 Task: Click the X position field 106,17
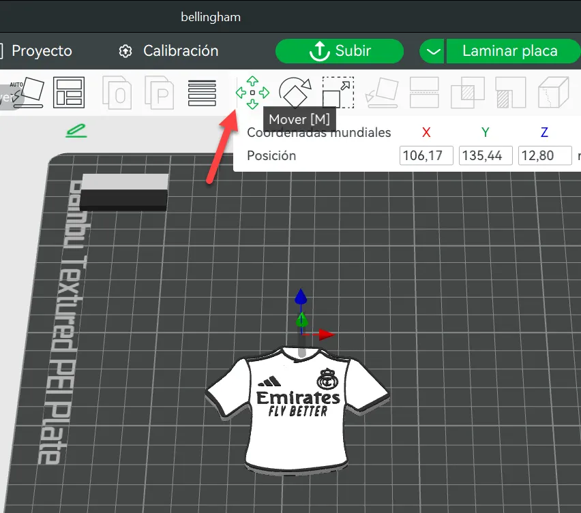[x=426, y=155]
